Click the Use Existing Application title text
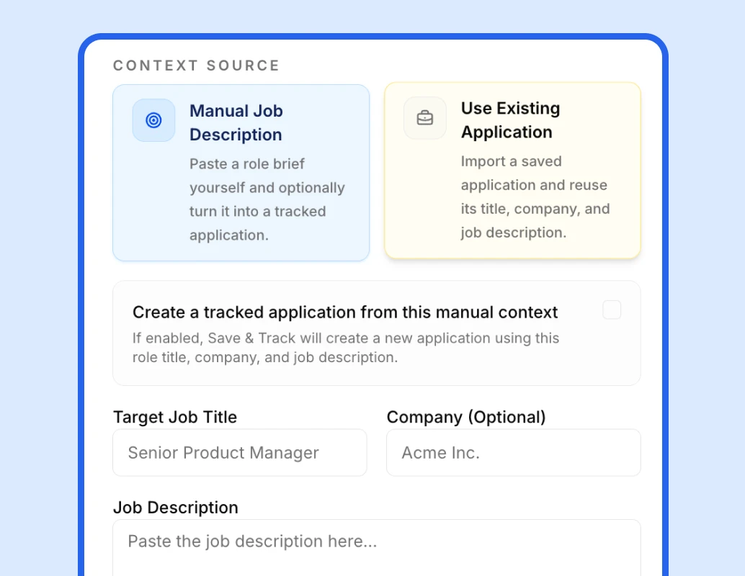Viewport: 745px width, 576px height. pos(510,120)
